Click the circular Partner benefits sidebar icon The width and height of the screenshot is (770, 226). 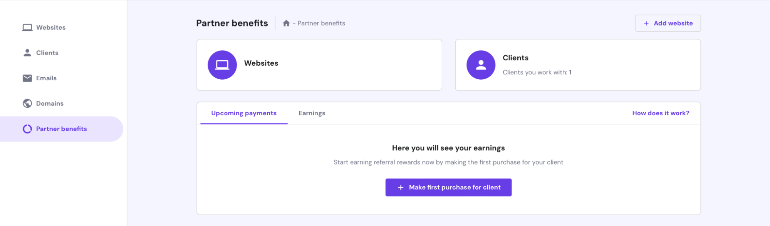point(27,129)
